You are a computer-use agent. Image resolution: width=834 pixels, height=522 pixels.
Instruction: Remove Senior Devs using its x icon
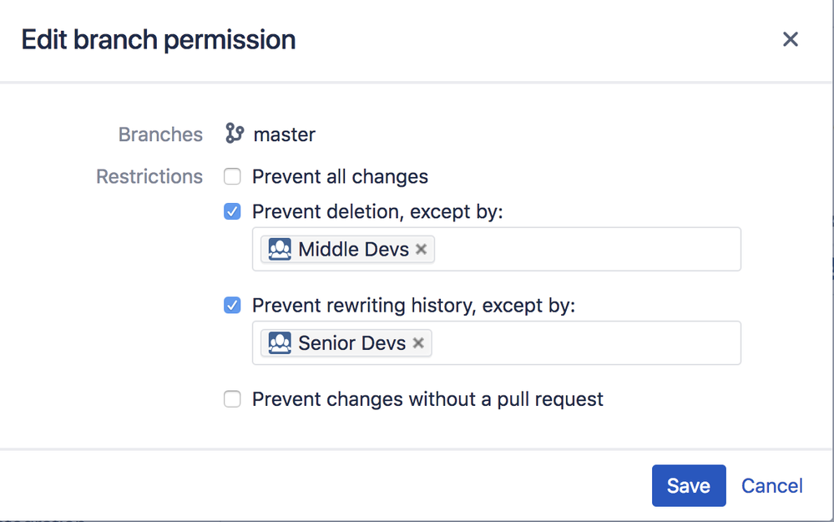coord(418,343)
